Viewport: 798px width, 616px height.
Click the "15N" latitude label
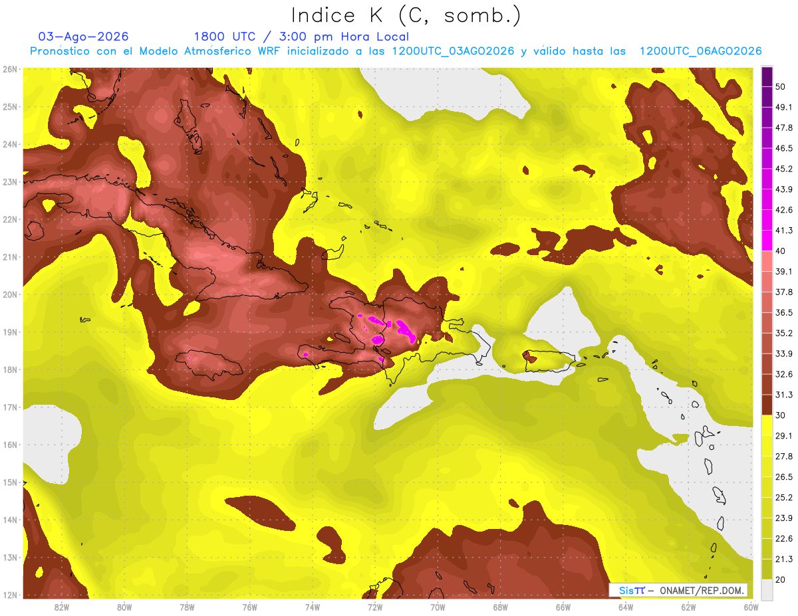(x=9, y=482)
